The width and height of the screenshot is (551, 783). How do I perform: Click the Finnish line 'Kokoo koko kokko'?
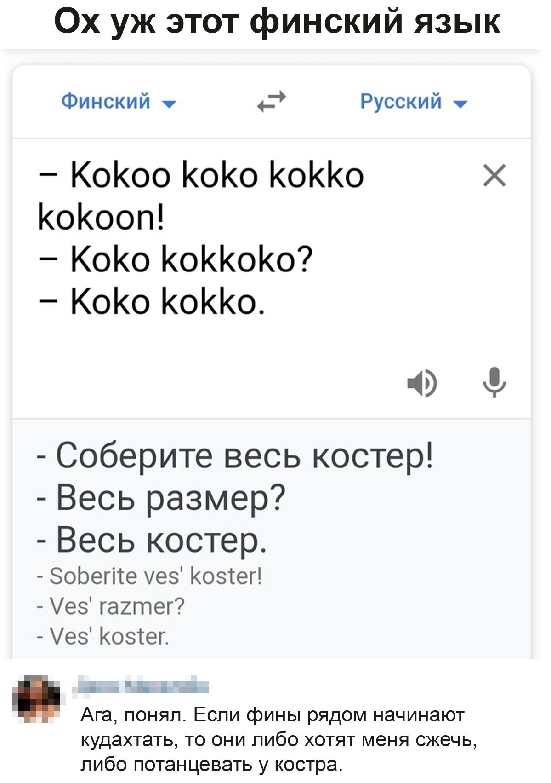(x=216, y=175)
